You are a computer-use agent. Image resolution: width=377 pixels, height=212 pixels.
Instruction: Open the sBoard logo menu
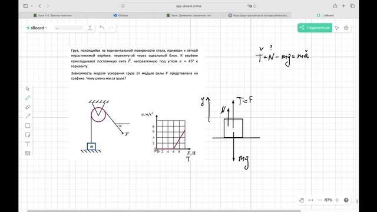click(x=37, y=28)
